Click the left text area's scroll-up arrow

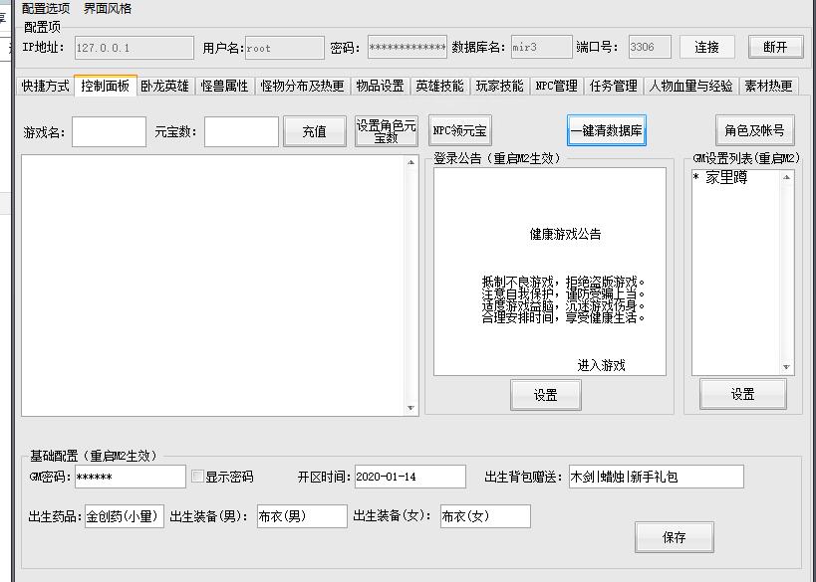pyautogui.click(x=411, y=163)
